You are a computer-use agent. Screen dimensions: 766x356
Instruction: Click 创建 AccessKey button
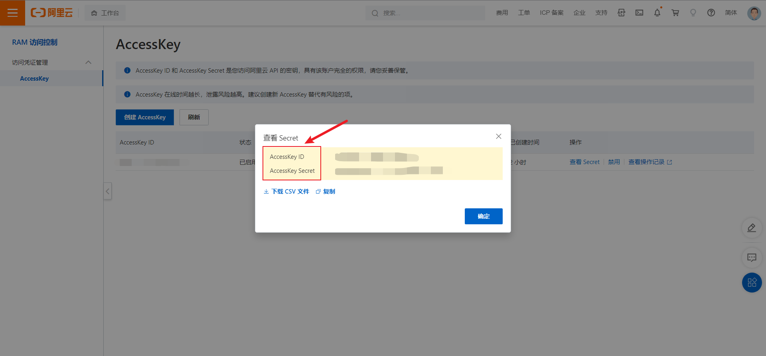tap(145, 117)
